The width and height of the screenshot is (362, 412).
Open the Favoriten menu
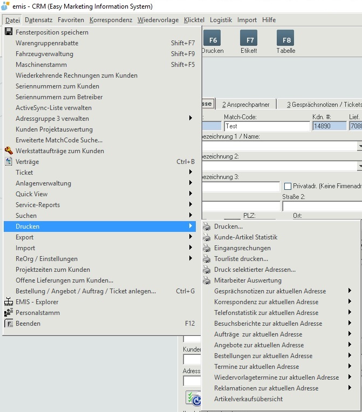(x=71, y=20)
